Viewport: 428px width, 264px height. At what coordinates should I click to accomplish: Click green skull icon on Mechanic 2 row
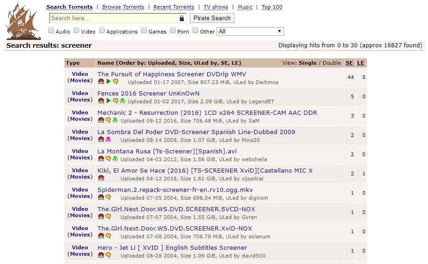115,120
